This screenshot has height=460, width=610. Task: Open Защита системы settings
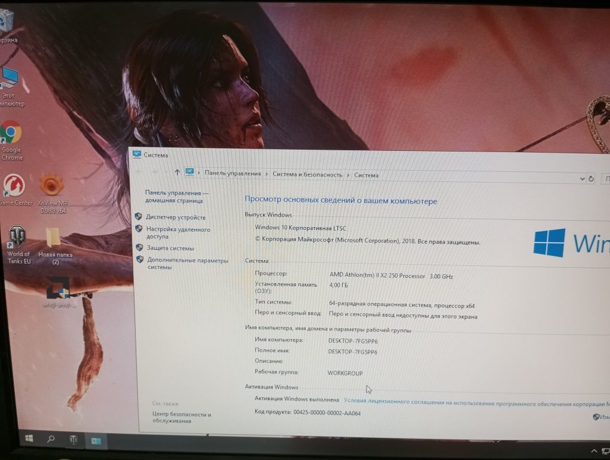click(x=170, y=248)
